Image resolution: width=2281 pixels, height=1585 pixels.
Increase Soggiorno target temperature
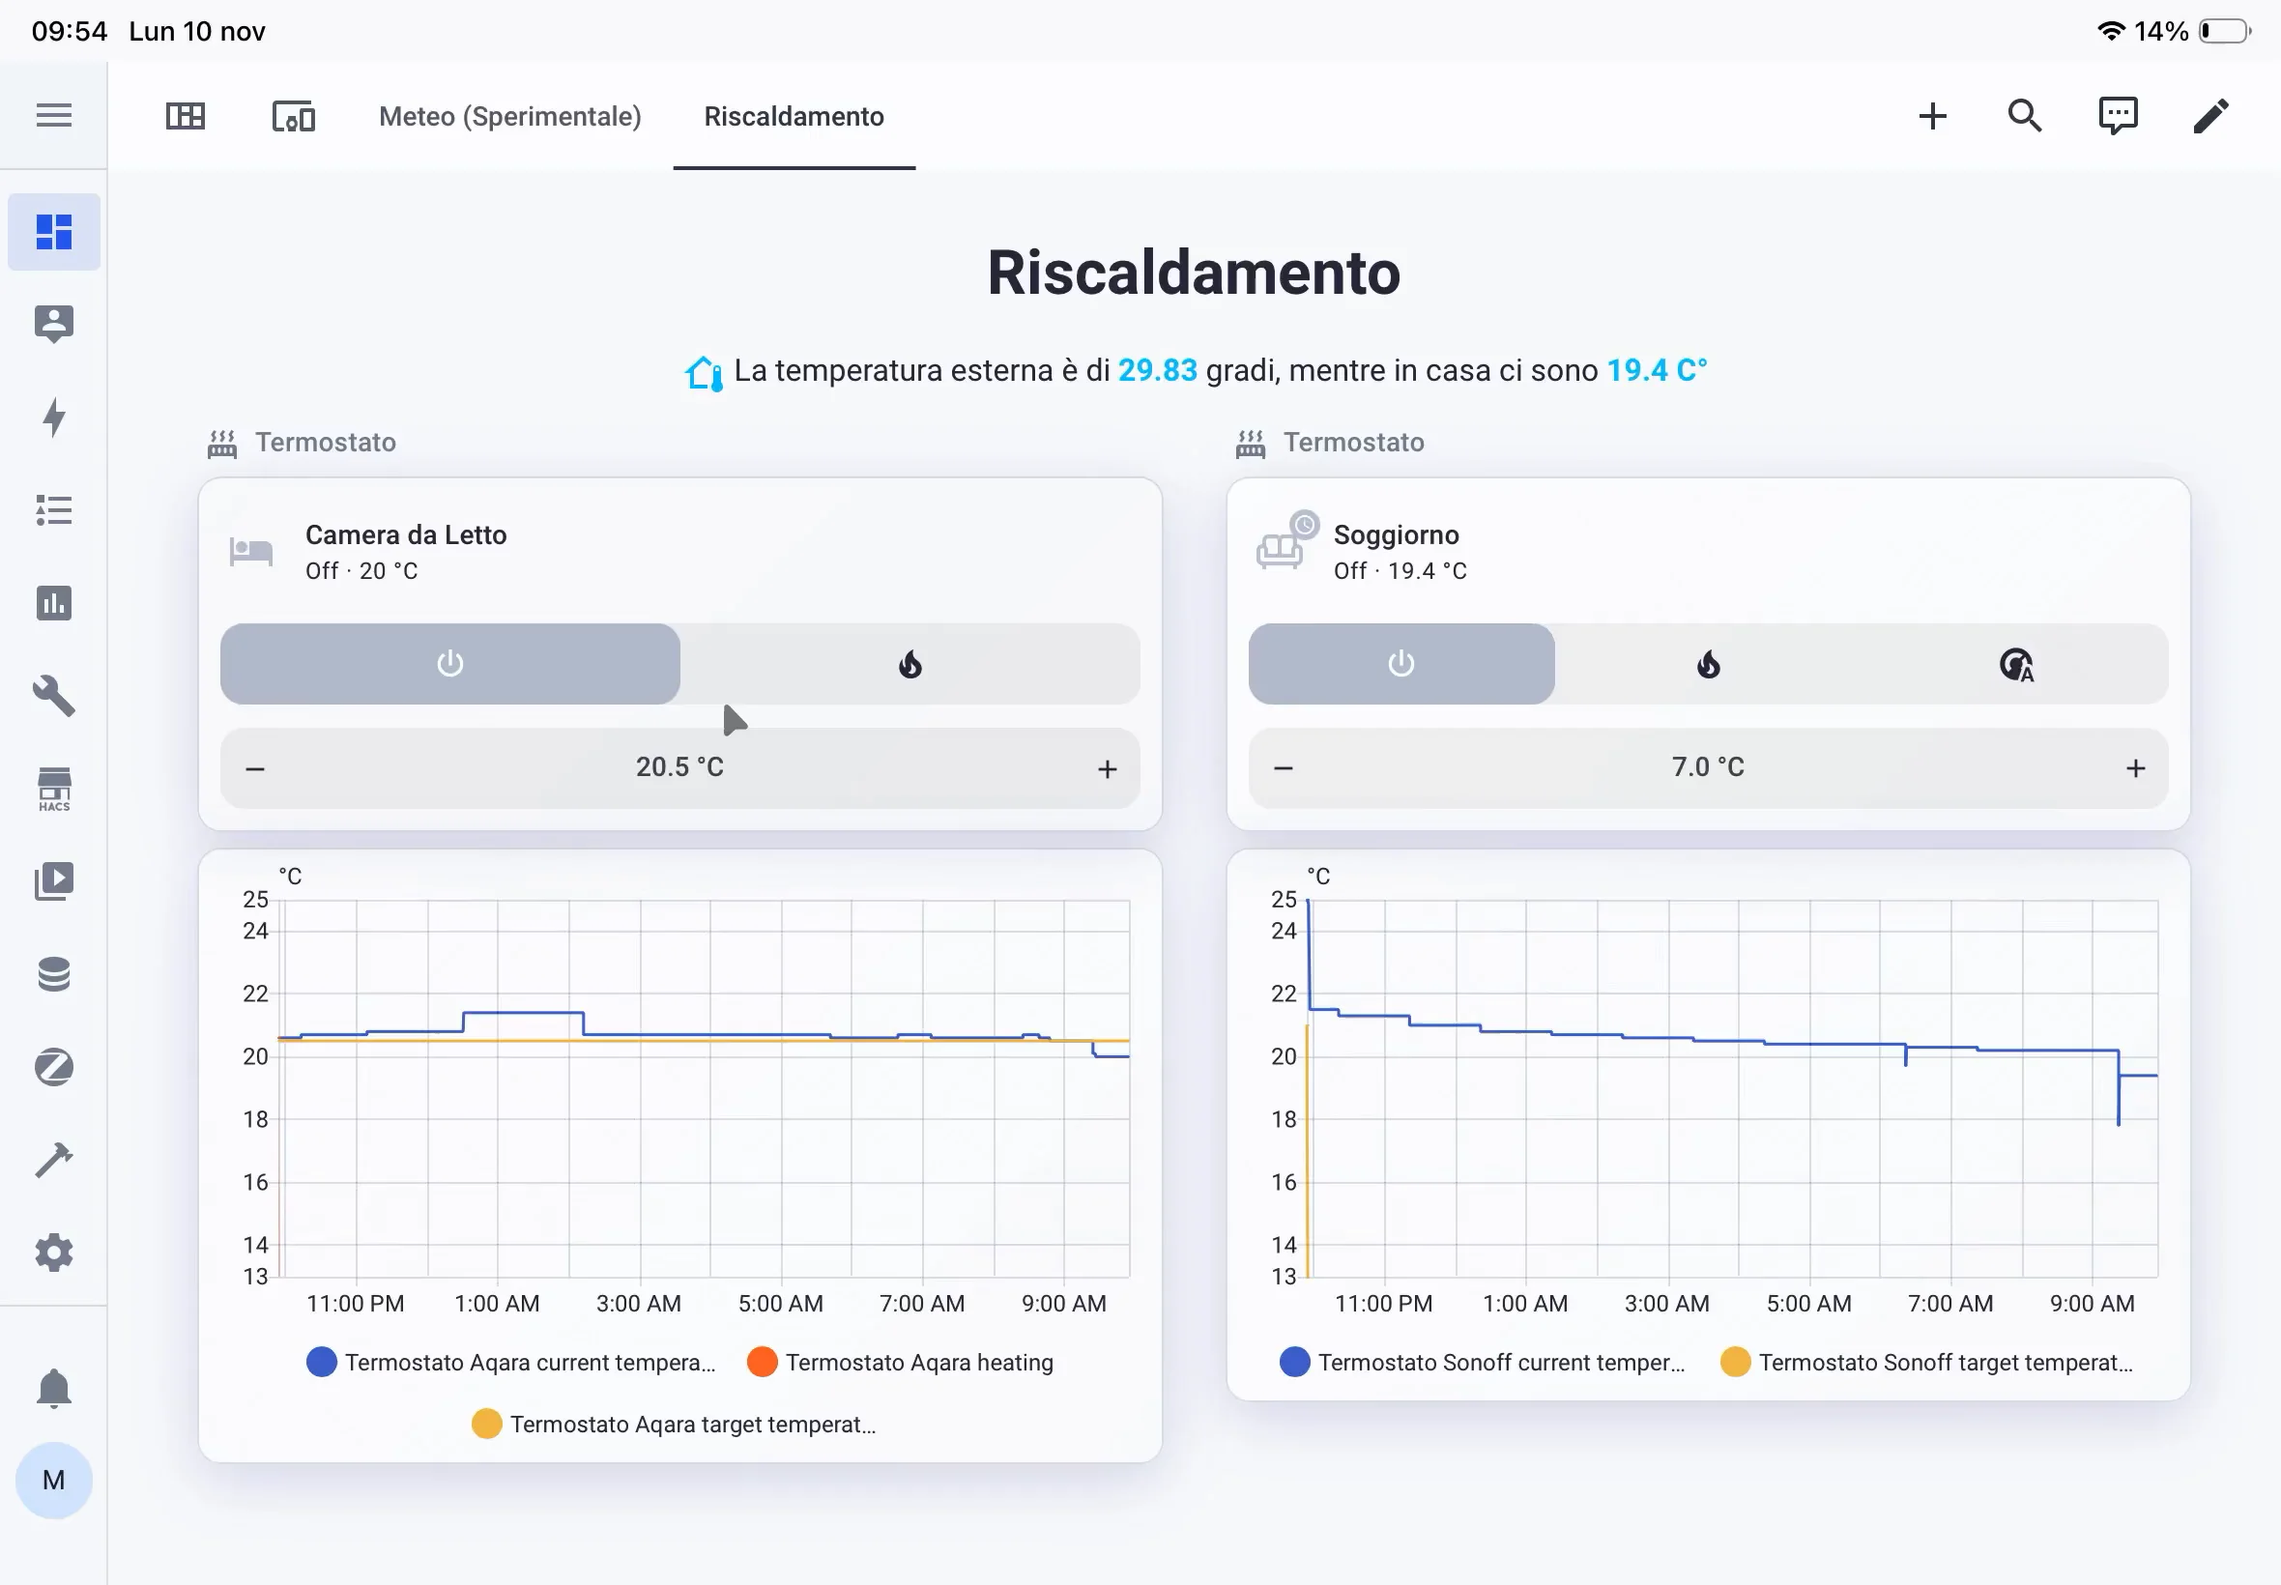pos(2136,768)
